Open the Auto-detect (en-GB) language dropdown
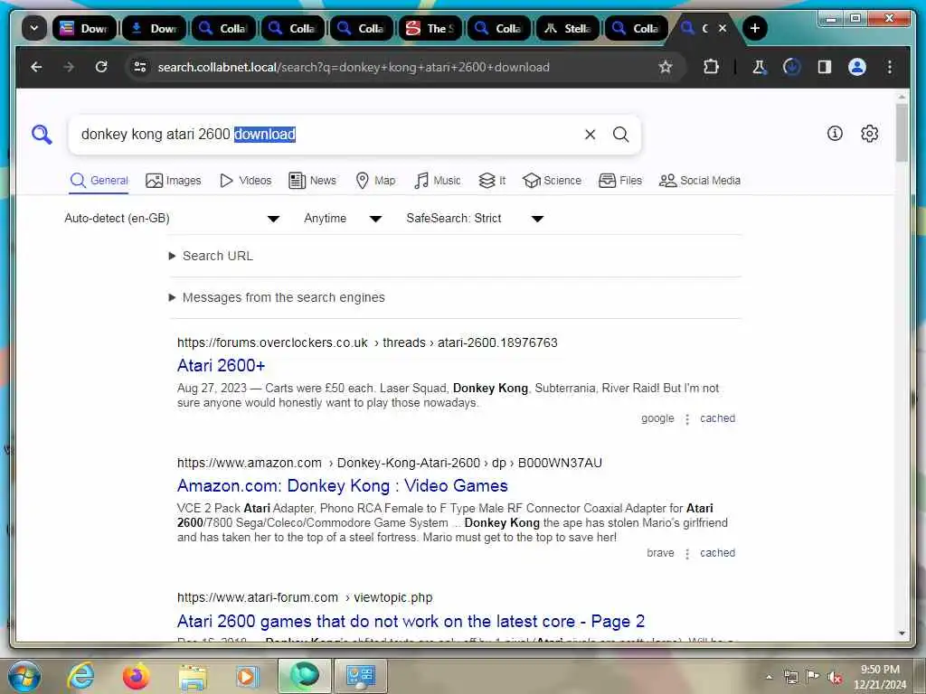Screen dimensions: 926x694 [172, 219]
